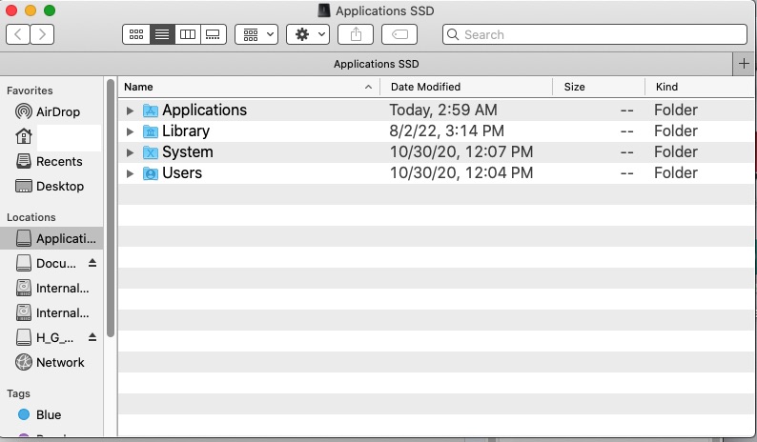Click 10/30/20, 12:07 PM date cell
This screenshot has height=442, width=757.
[461, 152]
